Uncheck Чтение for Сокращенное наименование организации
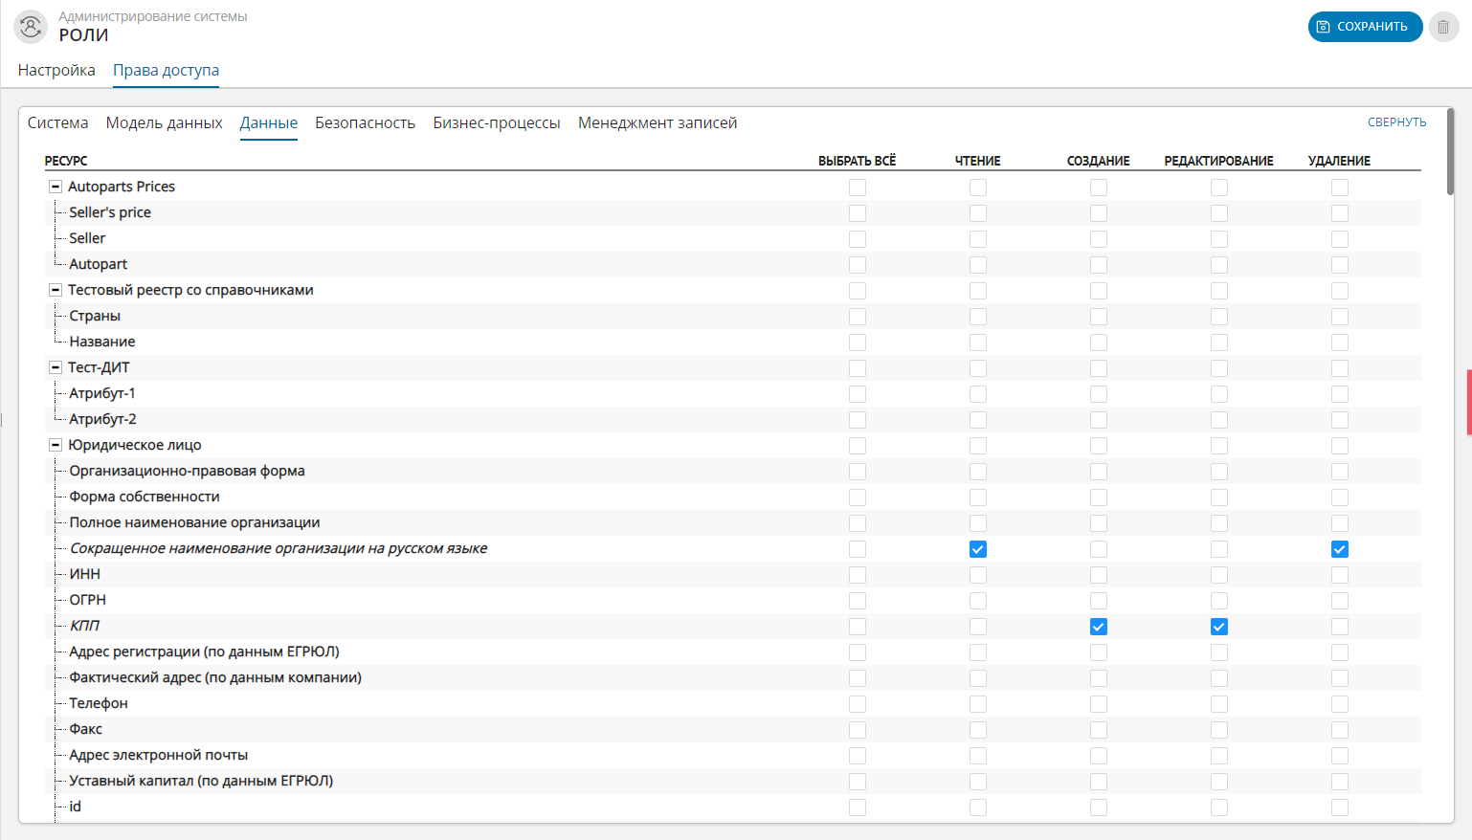Image resolution: width=1472 pixels, height=840 pixels. pyautogui.click(x=977, y=549)
